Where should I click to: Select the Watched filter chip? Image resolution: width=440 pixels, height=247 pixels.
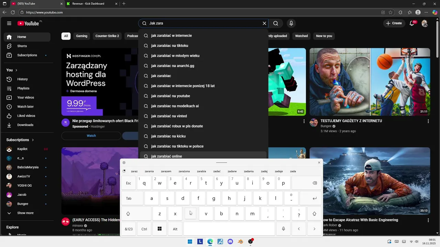(301, 36)
